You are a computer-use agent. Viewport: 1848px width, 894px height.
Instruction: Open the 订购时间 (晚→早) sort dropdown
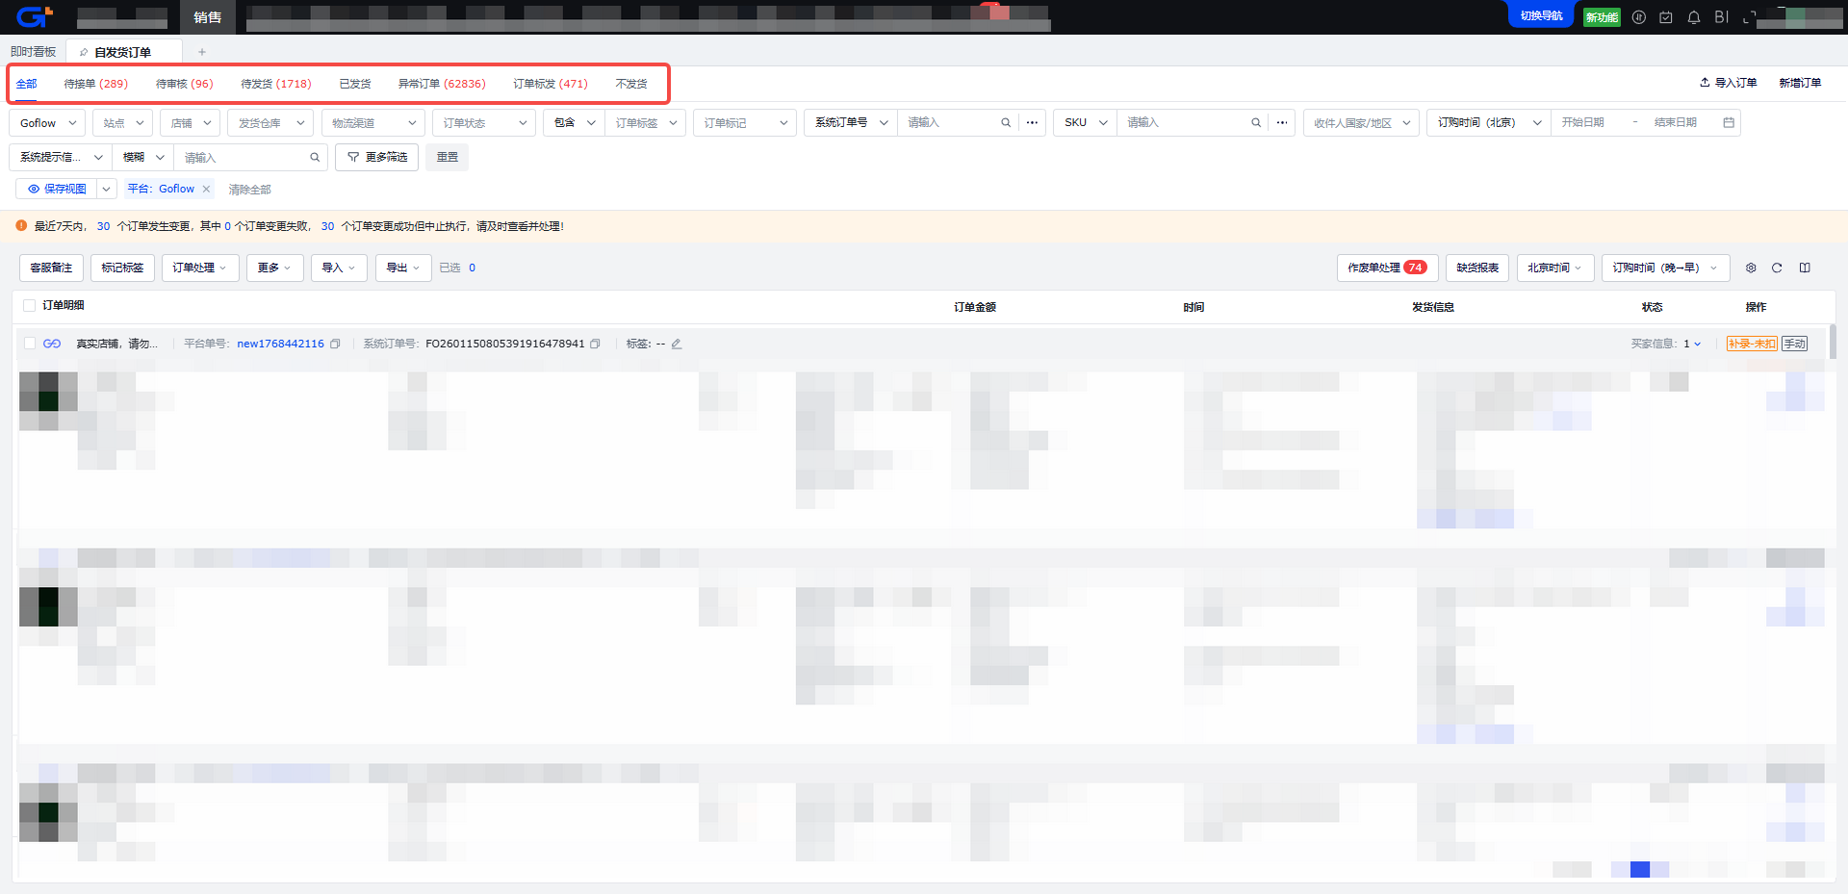(1665, 268)
